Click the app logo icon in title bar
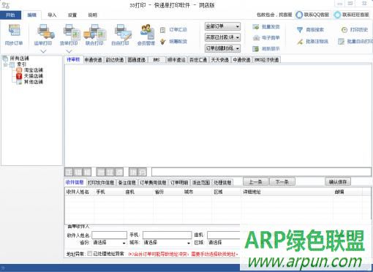Screen dimensions: 373x272 (x=5, y=5)
